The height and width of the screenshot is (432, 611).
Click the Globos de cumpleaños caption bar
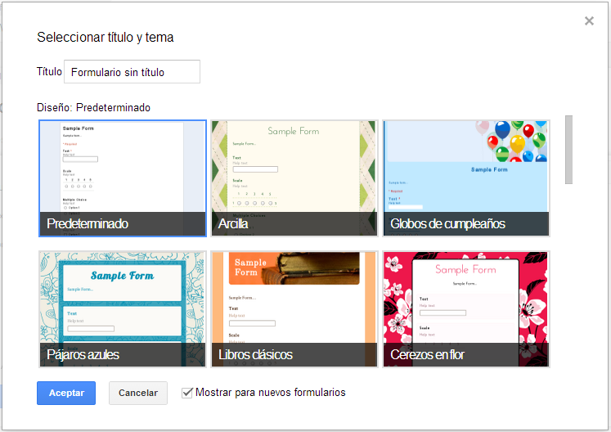click(x=465, y=224)
